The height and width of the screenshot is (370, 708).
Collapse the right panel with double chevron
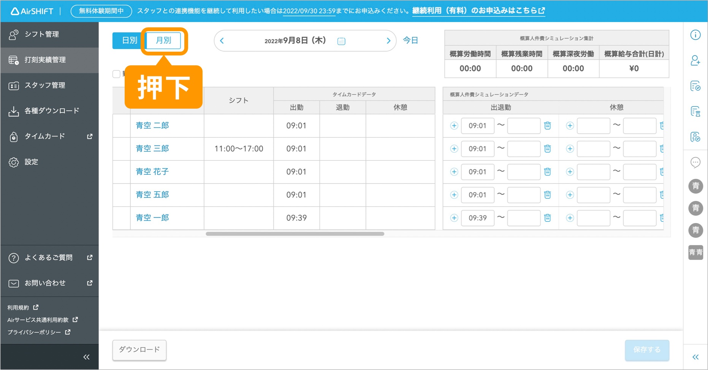(695, 357)
